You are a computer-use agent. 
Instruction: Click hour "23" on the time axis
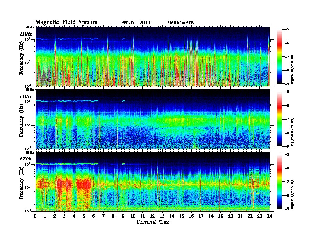click(x=259, y=216)
